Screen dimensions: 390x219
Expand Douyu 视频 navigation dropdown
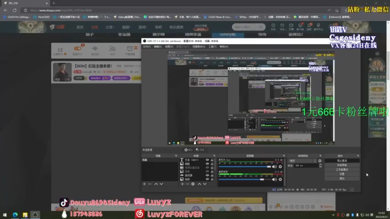126,27
